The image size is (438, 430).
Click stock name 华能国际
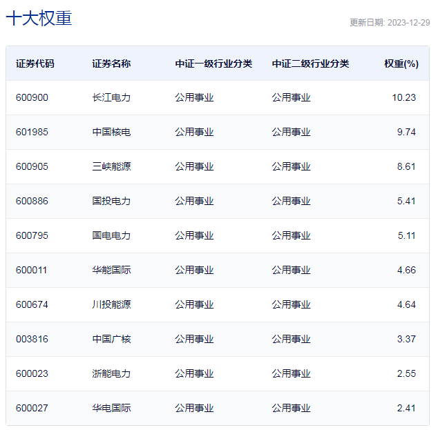111,270
